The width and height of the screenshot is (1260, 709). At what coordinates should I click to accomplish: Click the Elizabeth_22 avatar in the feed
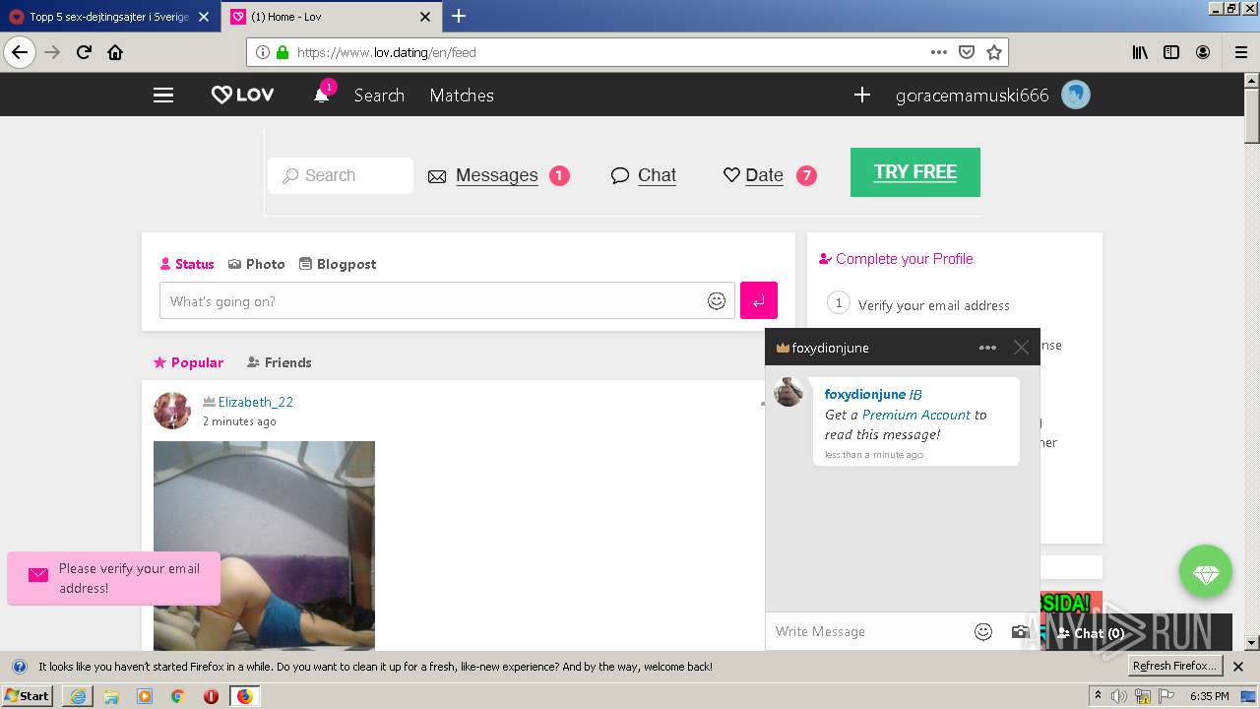pos(172,411)
